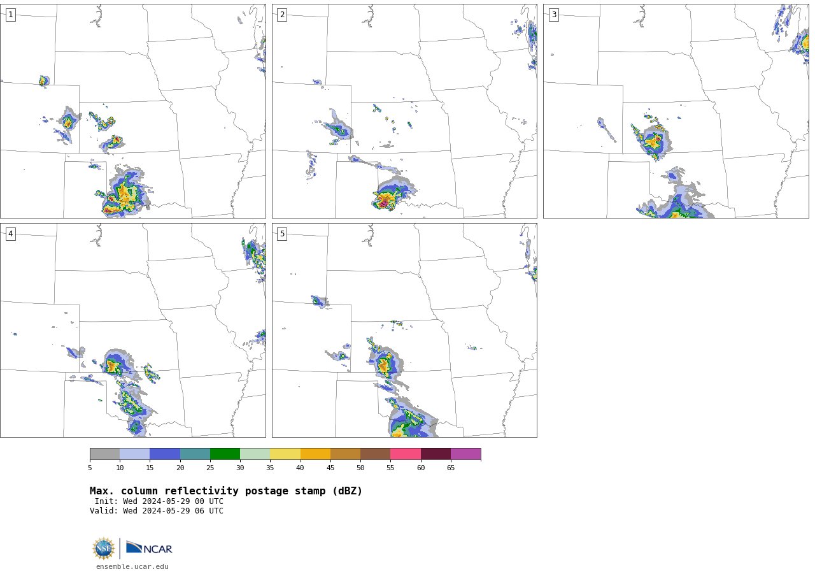Click the light blue 10-15 dBZ swatch
The image size is (815, 574).
(135, 454)
